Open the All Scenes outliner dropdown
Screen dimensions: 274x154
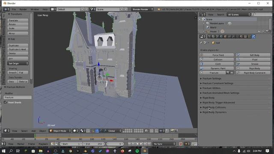(238, 15)
